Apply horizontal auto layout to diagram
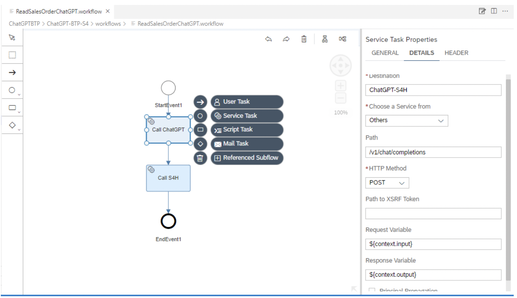517x298 pixels. click(342, 39)
